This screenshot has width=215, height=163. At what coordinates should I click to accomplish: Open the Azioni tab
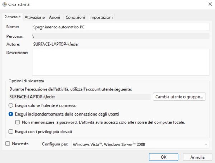pos(54,17)
